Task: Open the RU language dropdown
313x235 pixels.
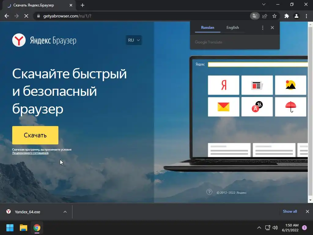Action: pos(134,40)
